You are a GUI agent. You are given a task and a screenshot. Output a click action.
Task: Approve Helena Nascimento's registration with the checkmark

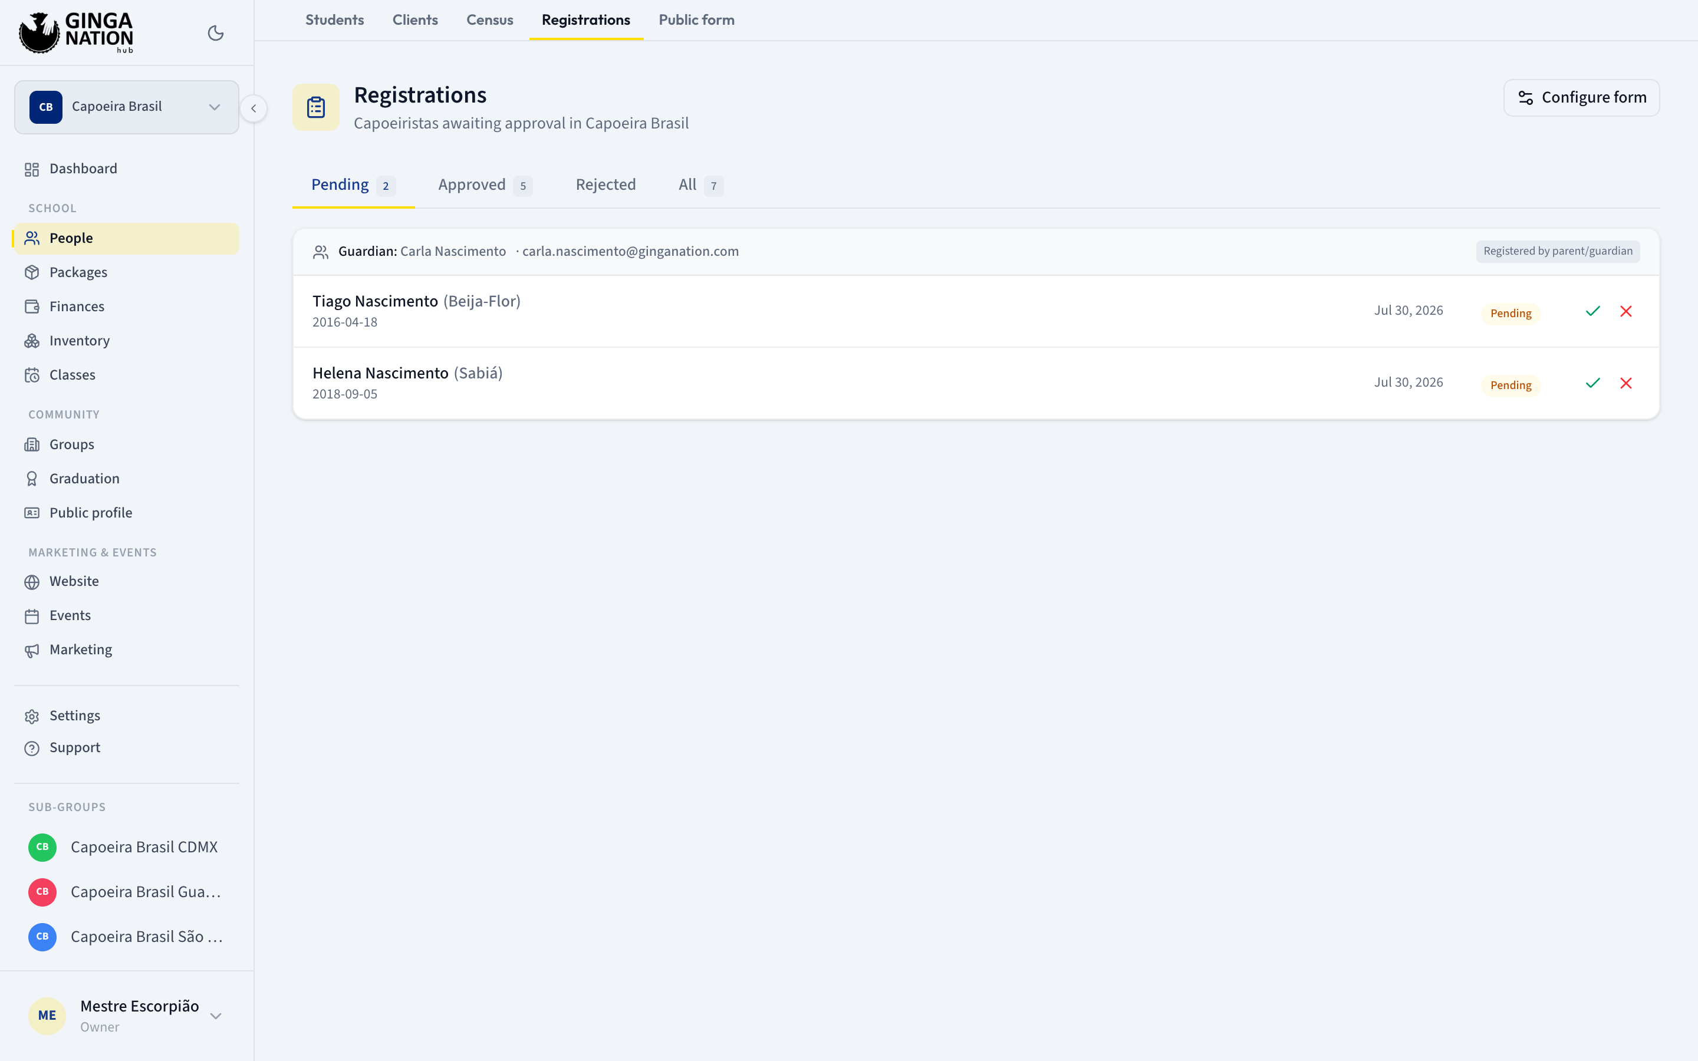click(x=1592, y=383)
